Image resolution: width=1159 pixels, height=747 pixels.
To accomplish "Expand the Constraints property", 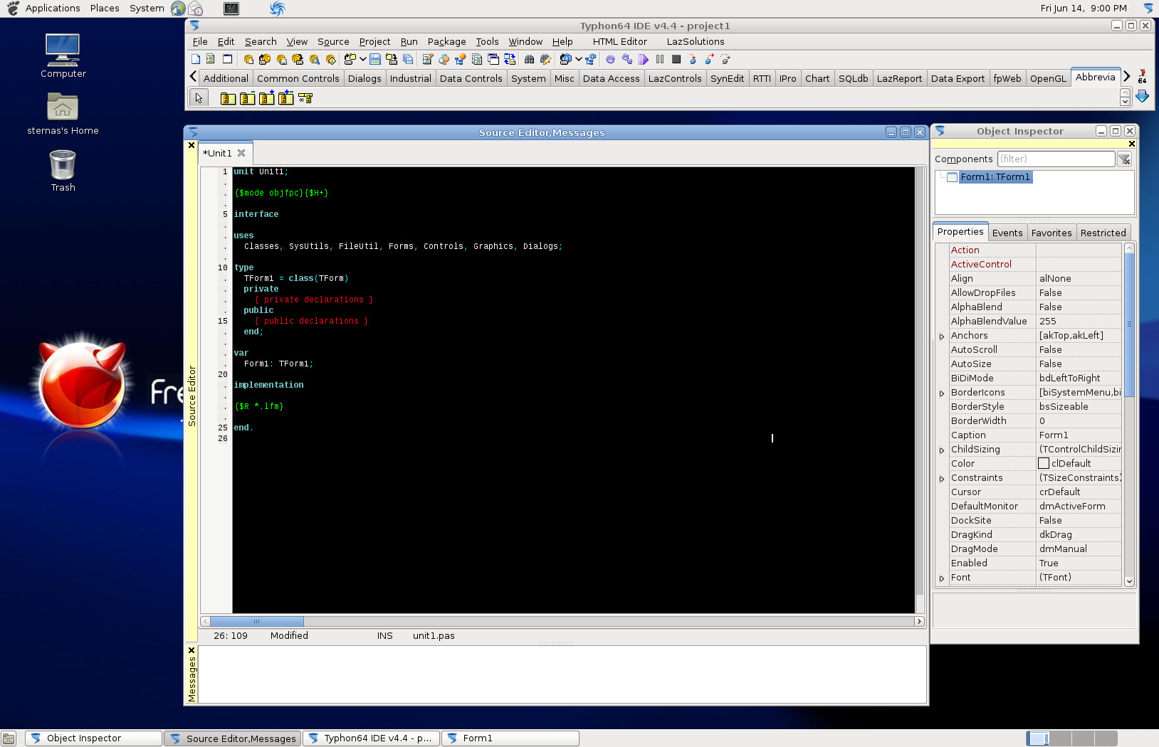I will (941, 479).
